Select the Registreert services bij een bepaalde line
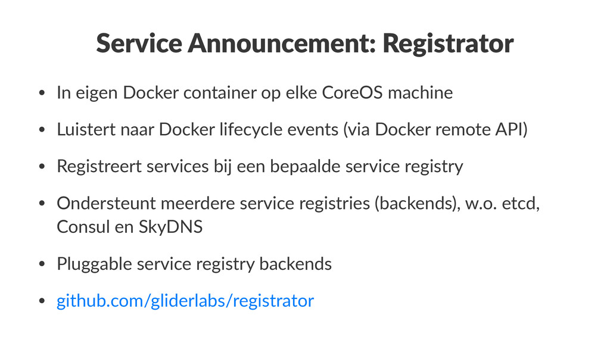610x343 pixels. (260, 167)
